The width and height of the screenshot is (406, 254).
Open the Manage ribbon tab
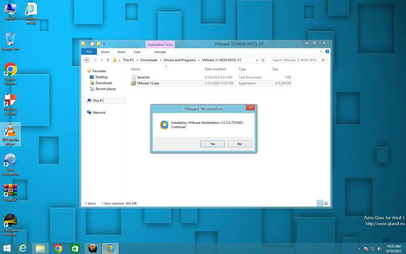tap(160, 52)
